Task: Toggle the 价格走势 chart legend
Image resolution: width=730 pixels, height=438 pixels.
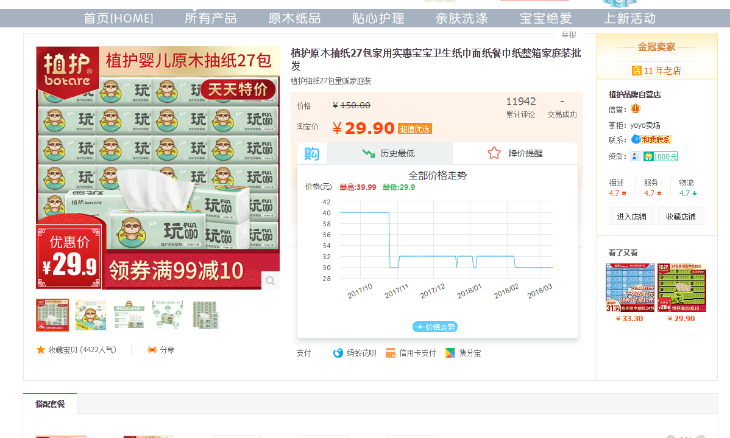Action: pos(435,327)
